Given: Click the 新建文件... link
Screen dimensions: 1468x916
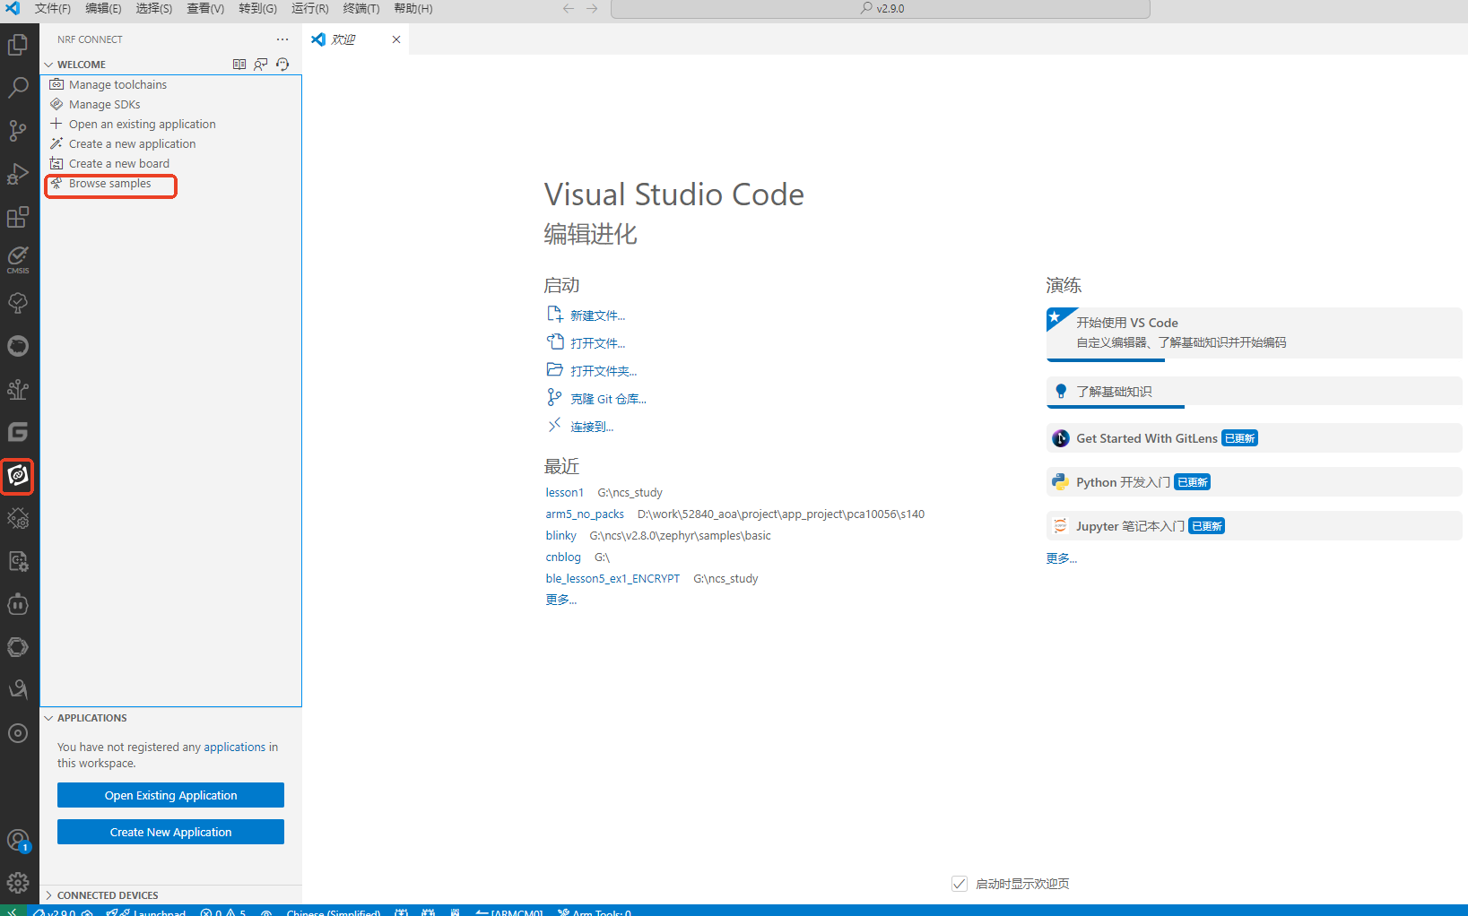Looking at the screenshot, I should (x=597, y=315).
